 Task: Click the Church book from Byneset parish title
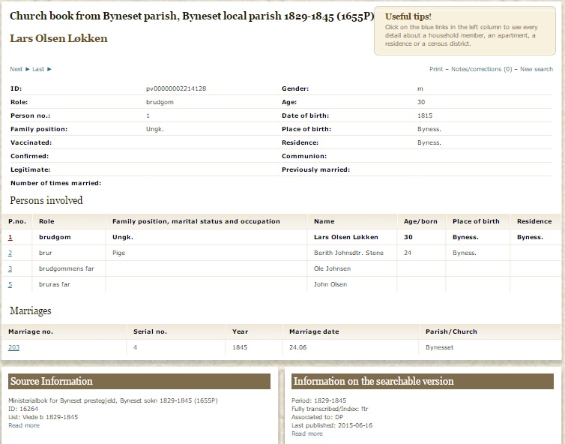pyautogui.click(x=192, y=16)
